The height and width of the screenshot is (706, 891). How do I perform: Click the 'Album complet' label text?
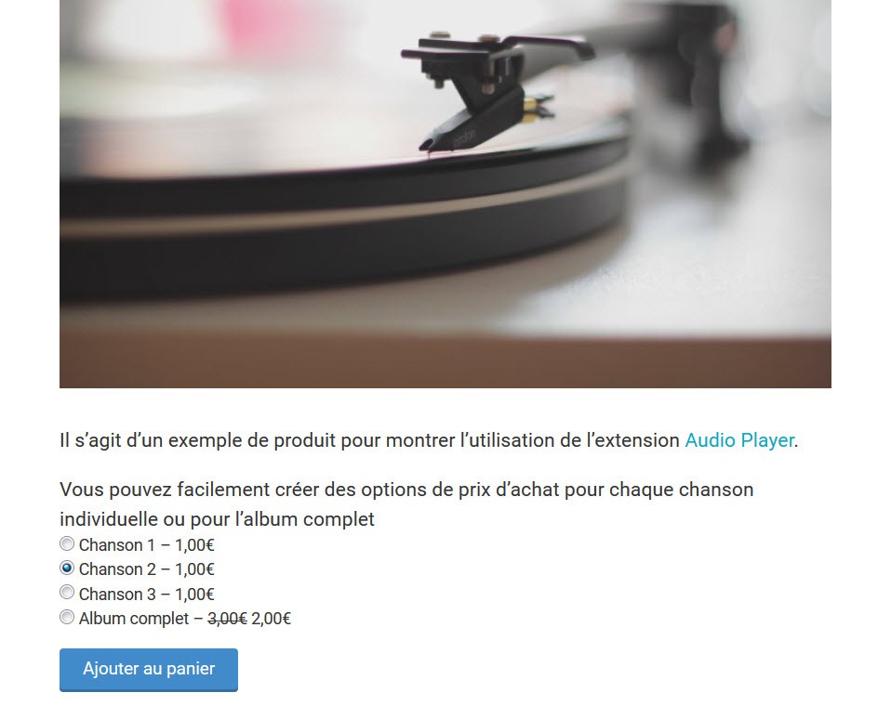(134, 619)
